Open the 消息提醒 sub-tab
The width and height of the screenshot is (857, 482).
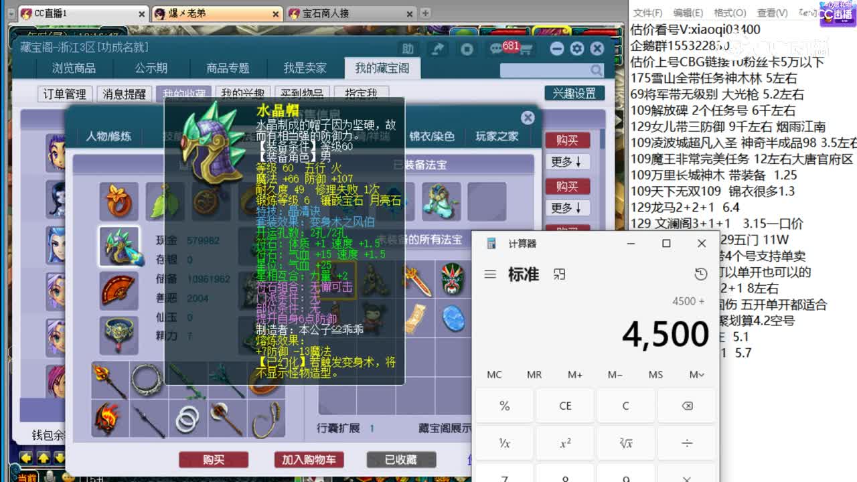click(124, 94)
